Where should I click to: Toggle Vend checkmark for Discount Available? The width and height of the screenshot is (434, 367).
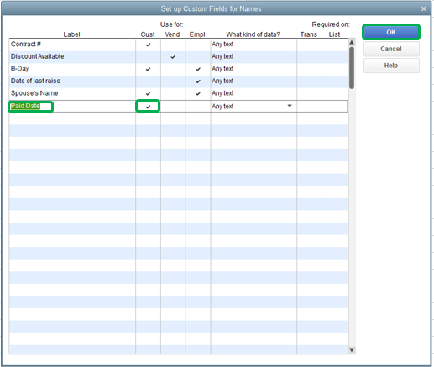point(173,57)
